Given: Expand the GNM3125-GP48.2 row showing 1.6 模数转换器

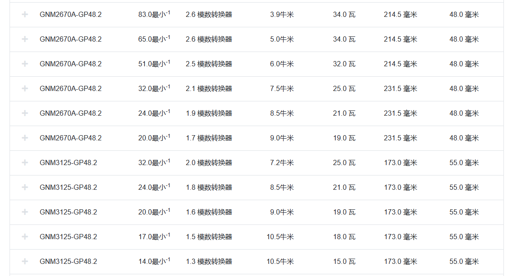Looking at the screenshot, I should (25, 212).
